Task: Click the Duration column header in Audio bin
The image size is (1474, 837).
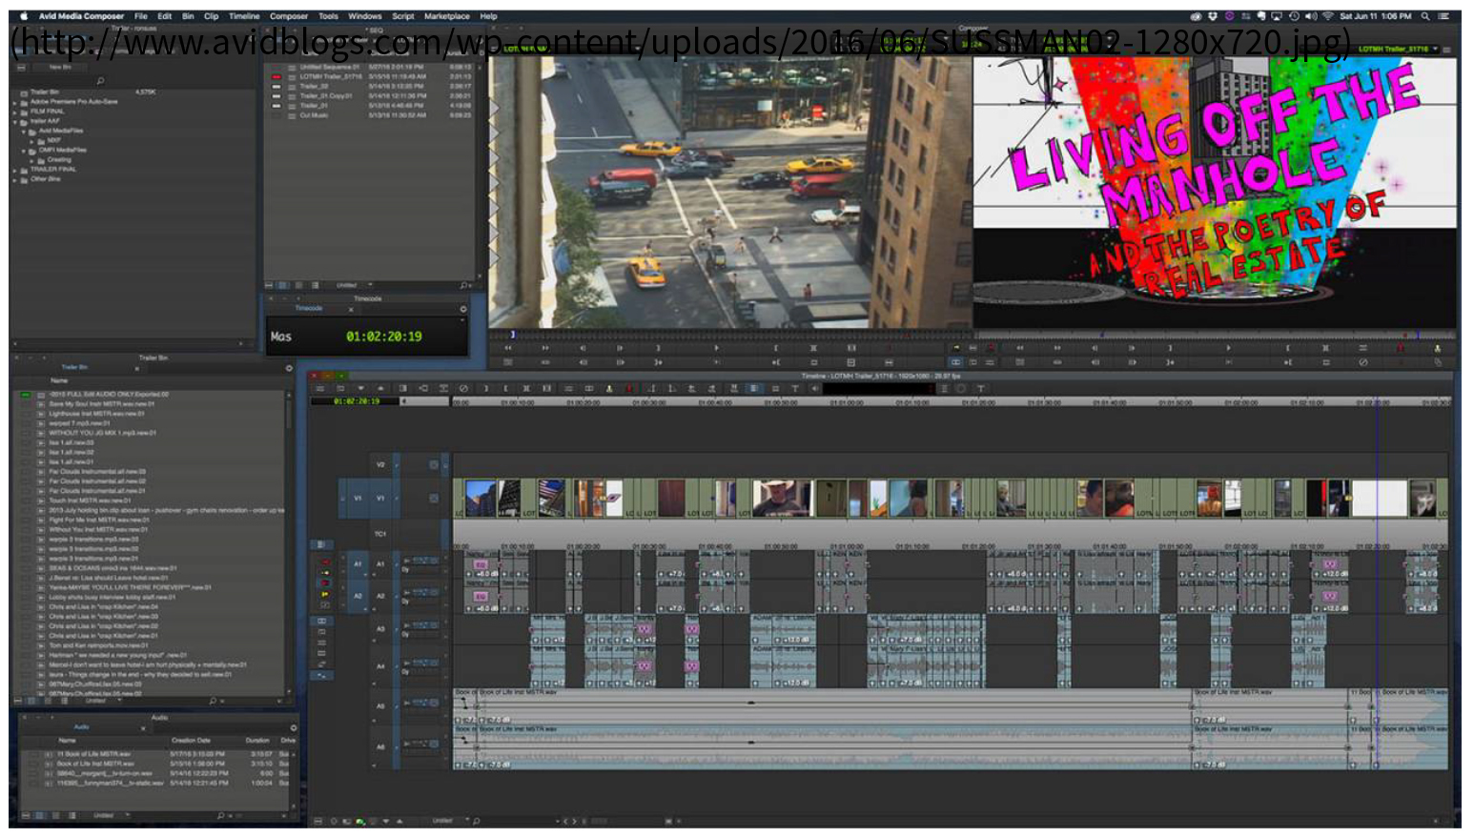Action: pyautogui.click(x=257, y=741)
